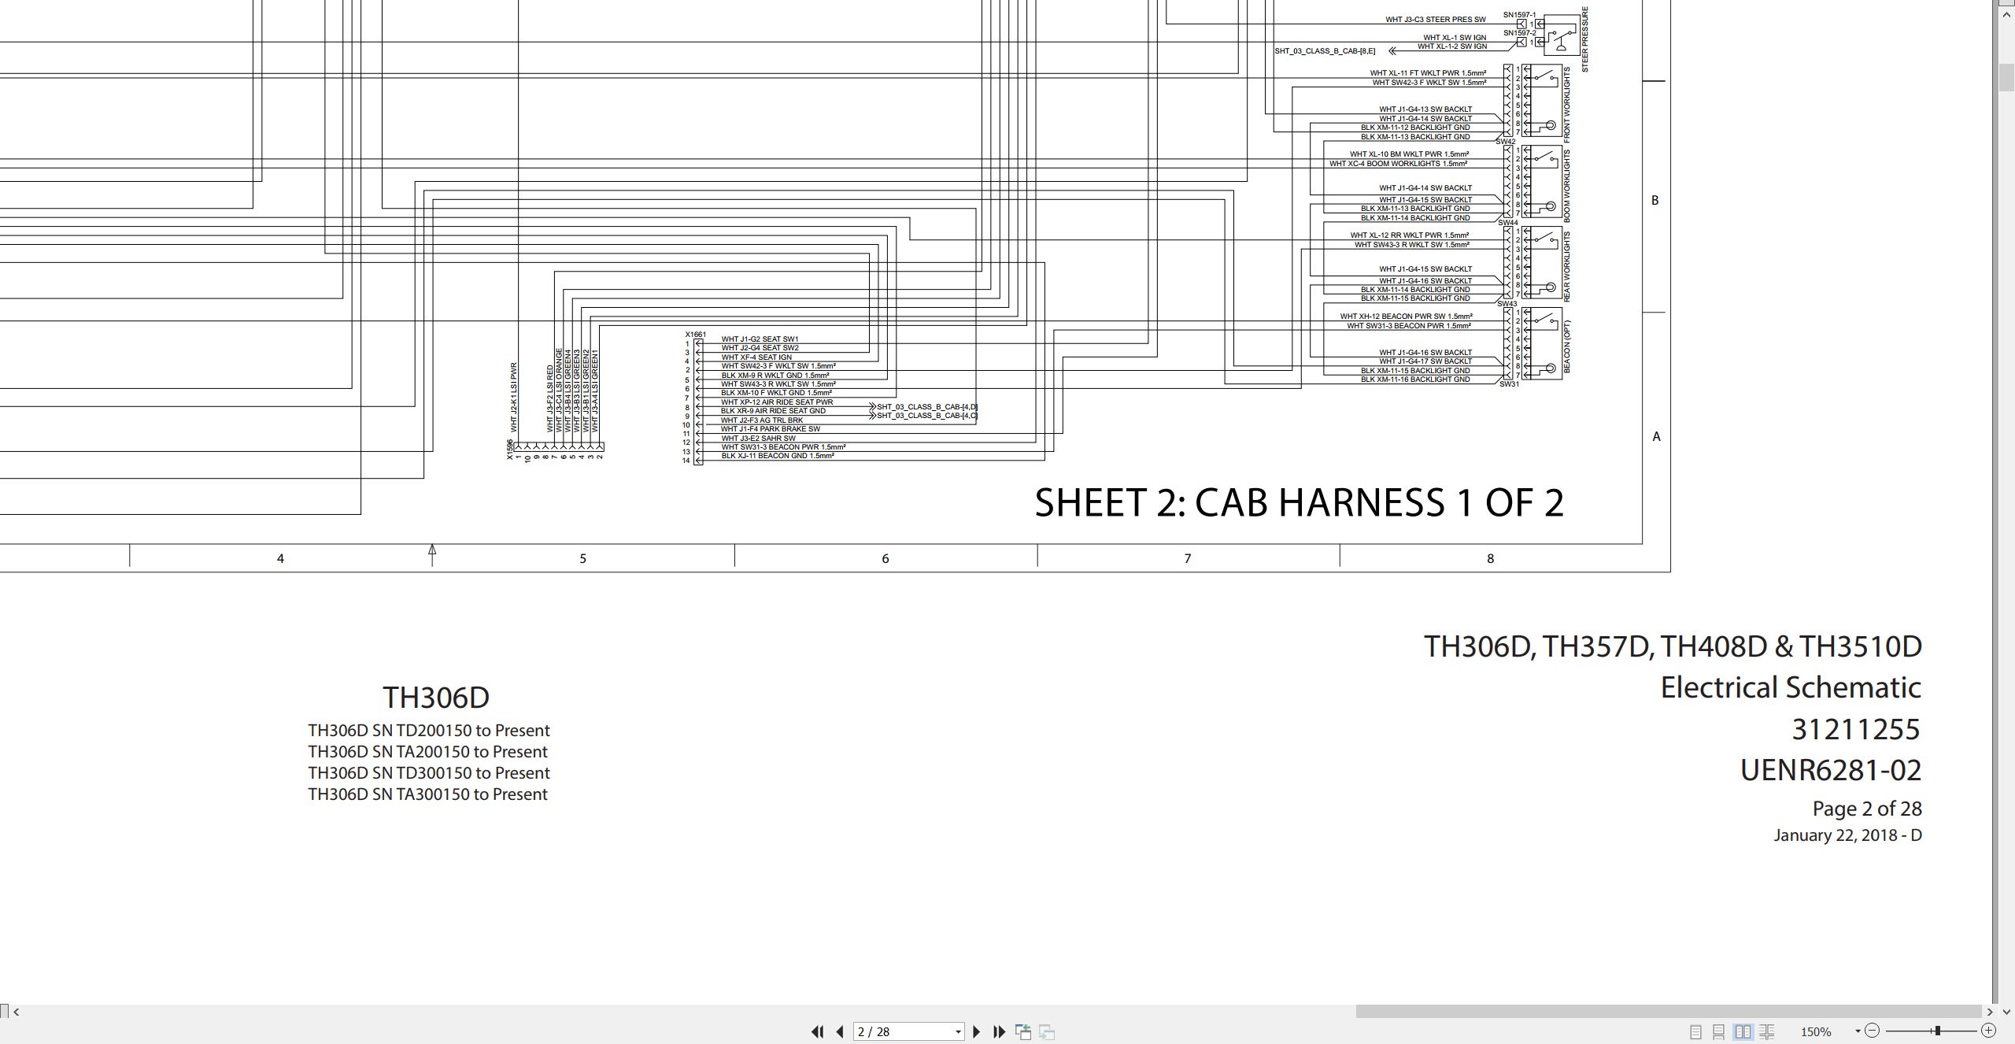
Task: Click the scroll right arrow
Action: pyautogui.click(x=1991, y=1012)
